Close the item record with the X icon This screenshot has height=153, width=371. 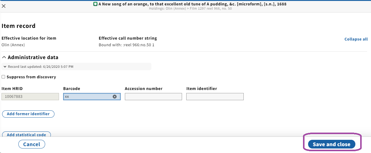coord(4,6)
